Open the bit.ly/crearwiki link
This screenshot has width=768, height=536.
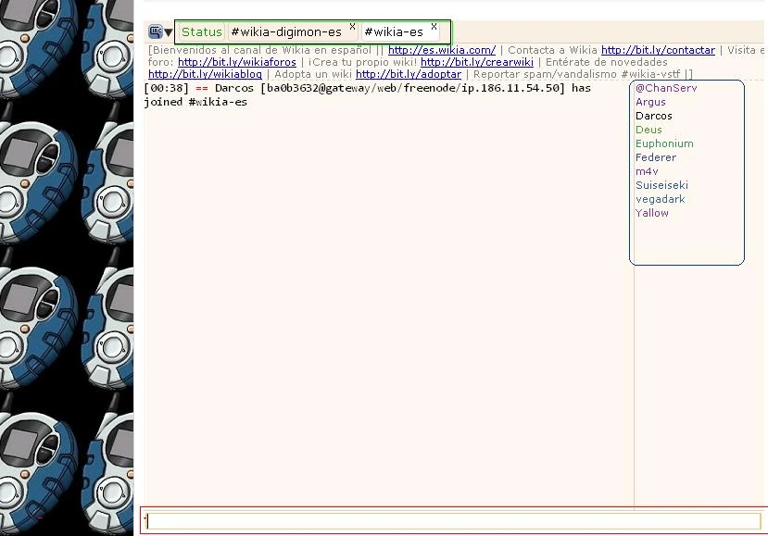pos(477,62)
